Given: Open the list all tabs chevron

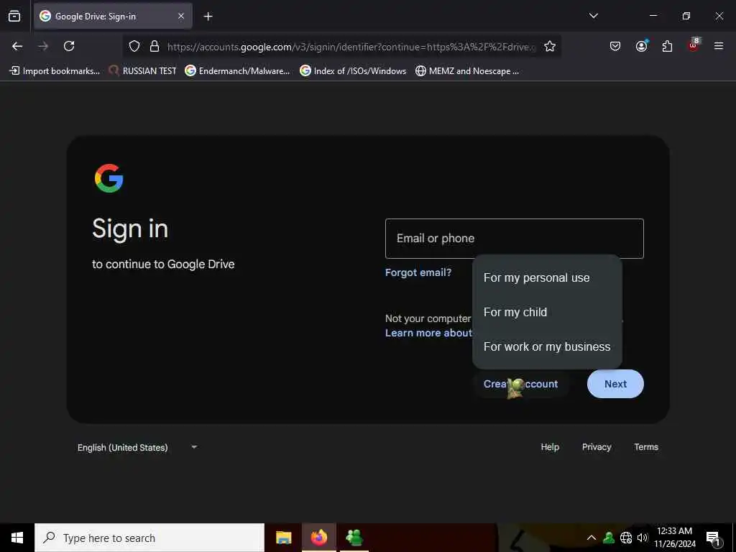Looking at the screenshot, I should (593, 16).
